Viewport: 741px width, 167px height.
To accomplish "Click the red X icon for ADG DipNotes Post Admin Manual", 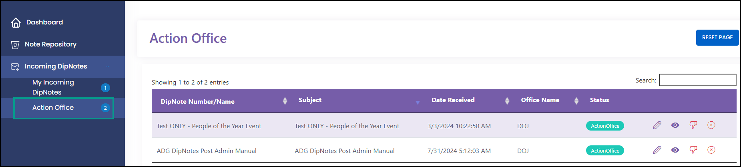I will click(x=711, y=150).
